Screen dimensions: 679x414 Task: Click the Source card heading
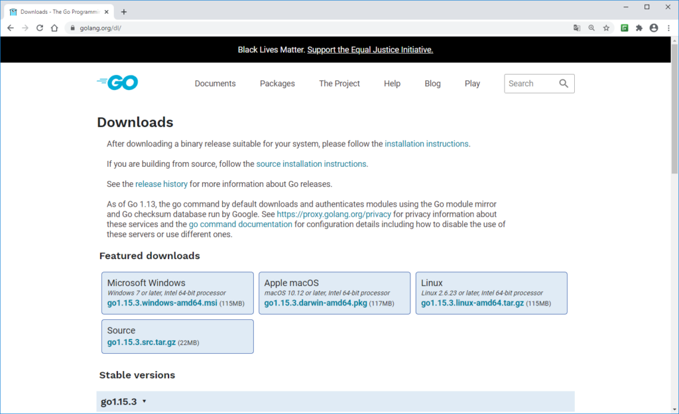pyautogui.click(x=121, y=331)
